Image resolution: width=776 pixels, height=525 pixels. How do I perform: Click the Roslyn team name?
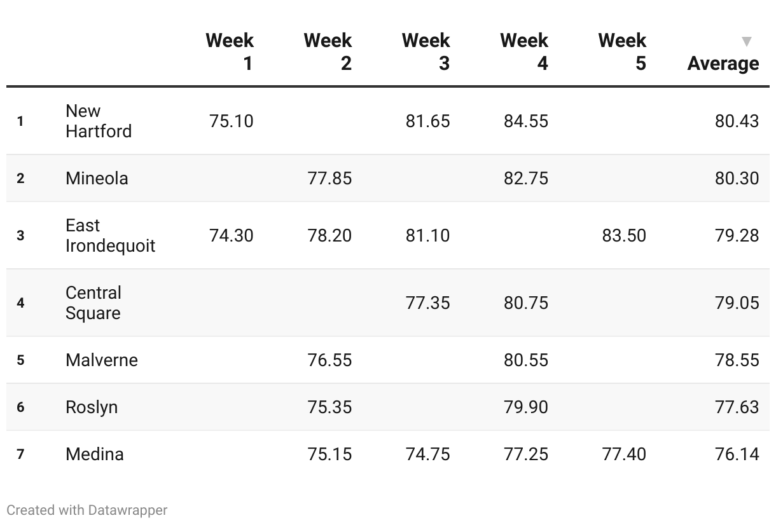(92, 407)
